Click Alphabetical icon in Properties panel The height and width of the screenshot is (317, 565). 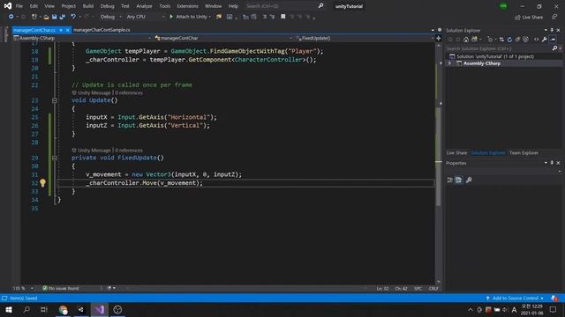pyautogui.click(x=458, y=180)
